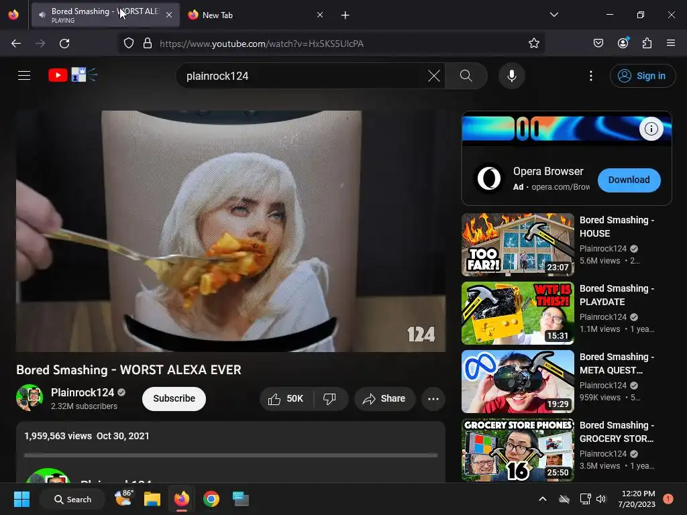The image size is (687, 515).
Task: Clear the YouTube search query
Action: point(434,76)
